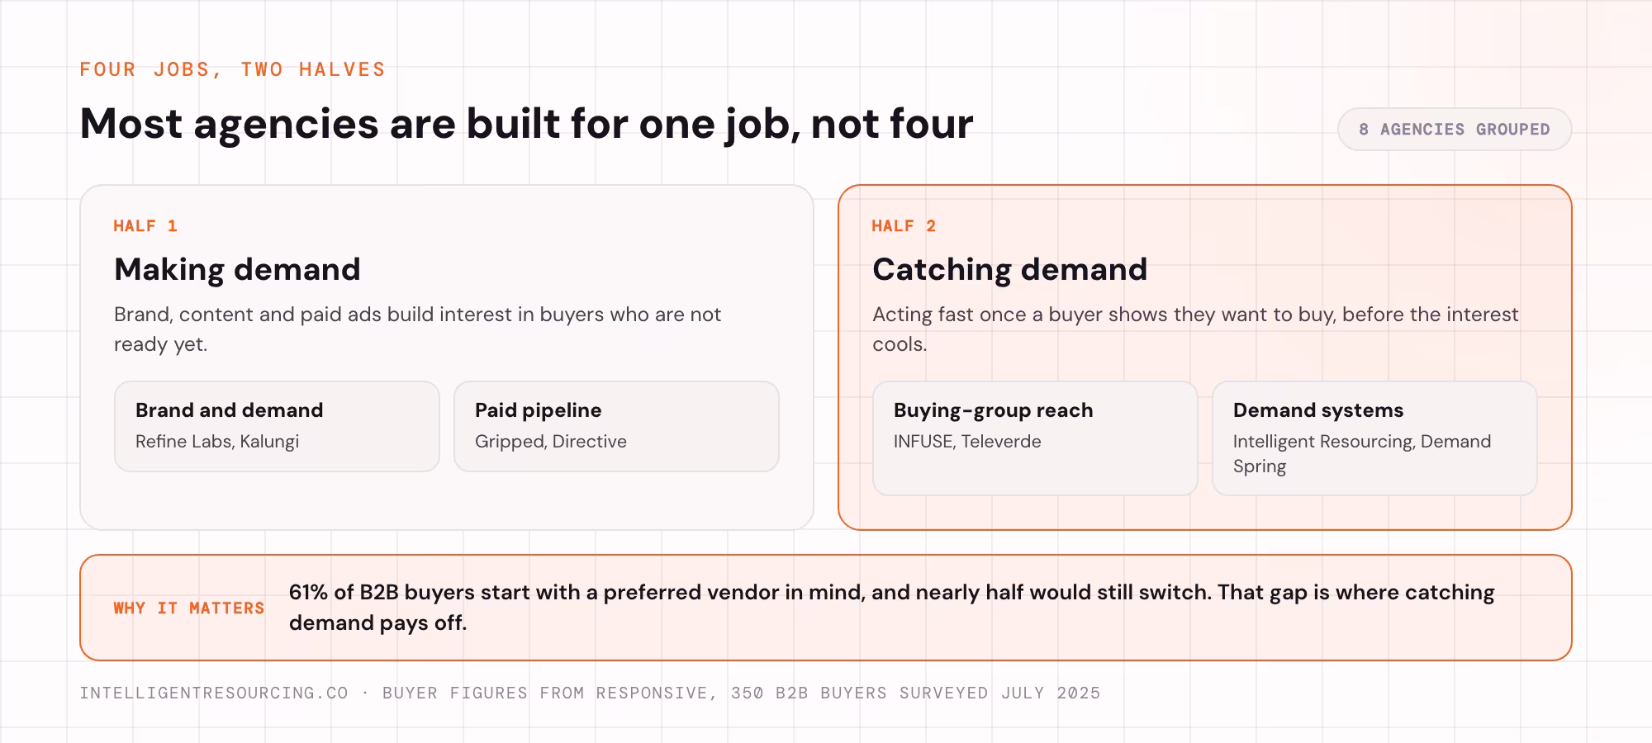
Task: Click "INFUSE, Televerde" agency names
Action: [967, 442]
